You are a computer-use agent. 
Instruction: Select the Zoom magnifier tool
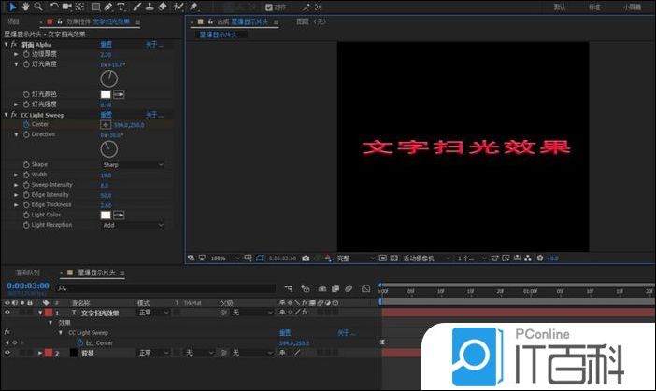pos(38,7)
